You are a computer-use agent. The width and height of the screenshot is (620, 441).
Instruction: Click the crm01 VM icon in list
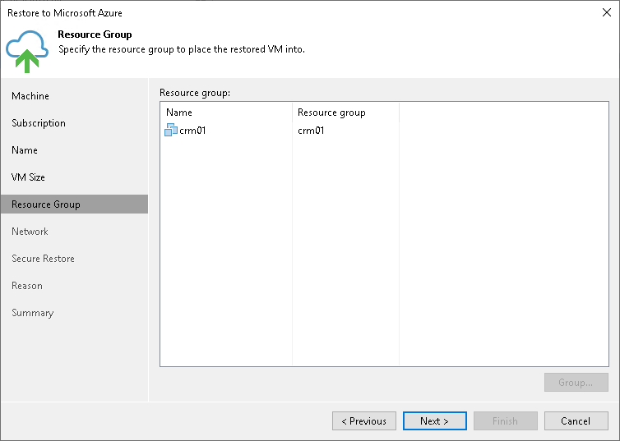[x=171, y=130]
